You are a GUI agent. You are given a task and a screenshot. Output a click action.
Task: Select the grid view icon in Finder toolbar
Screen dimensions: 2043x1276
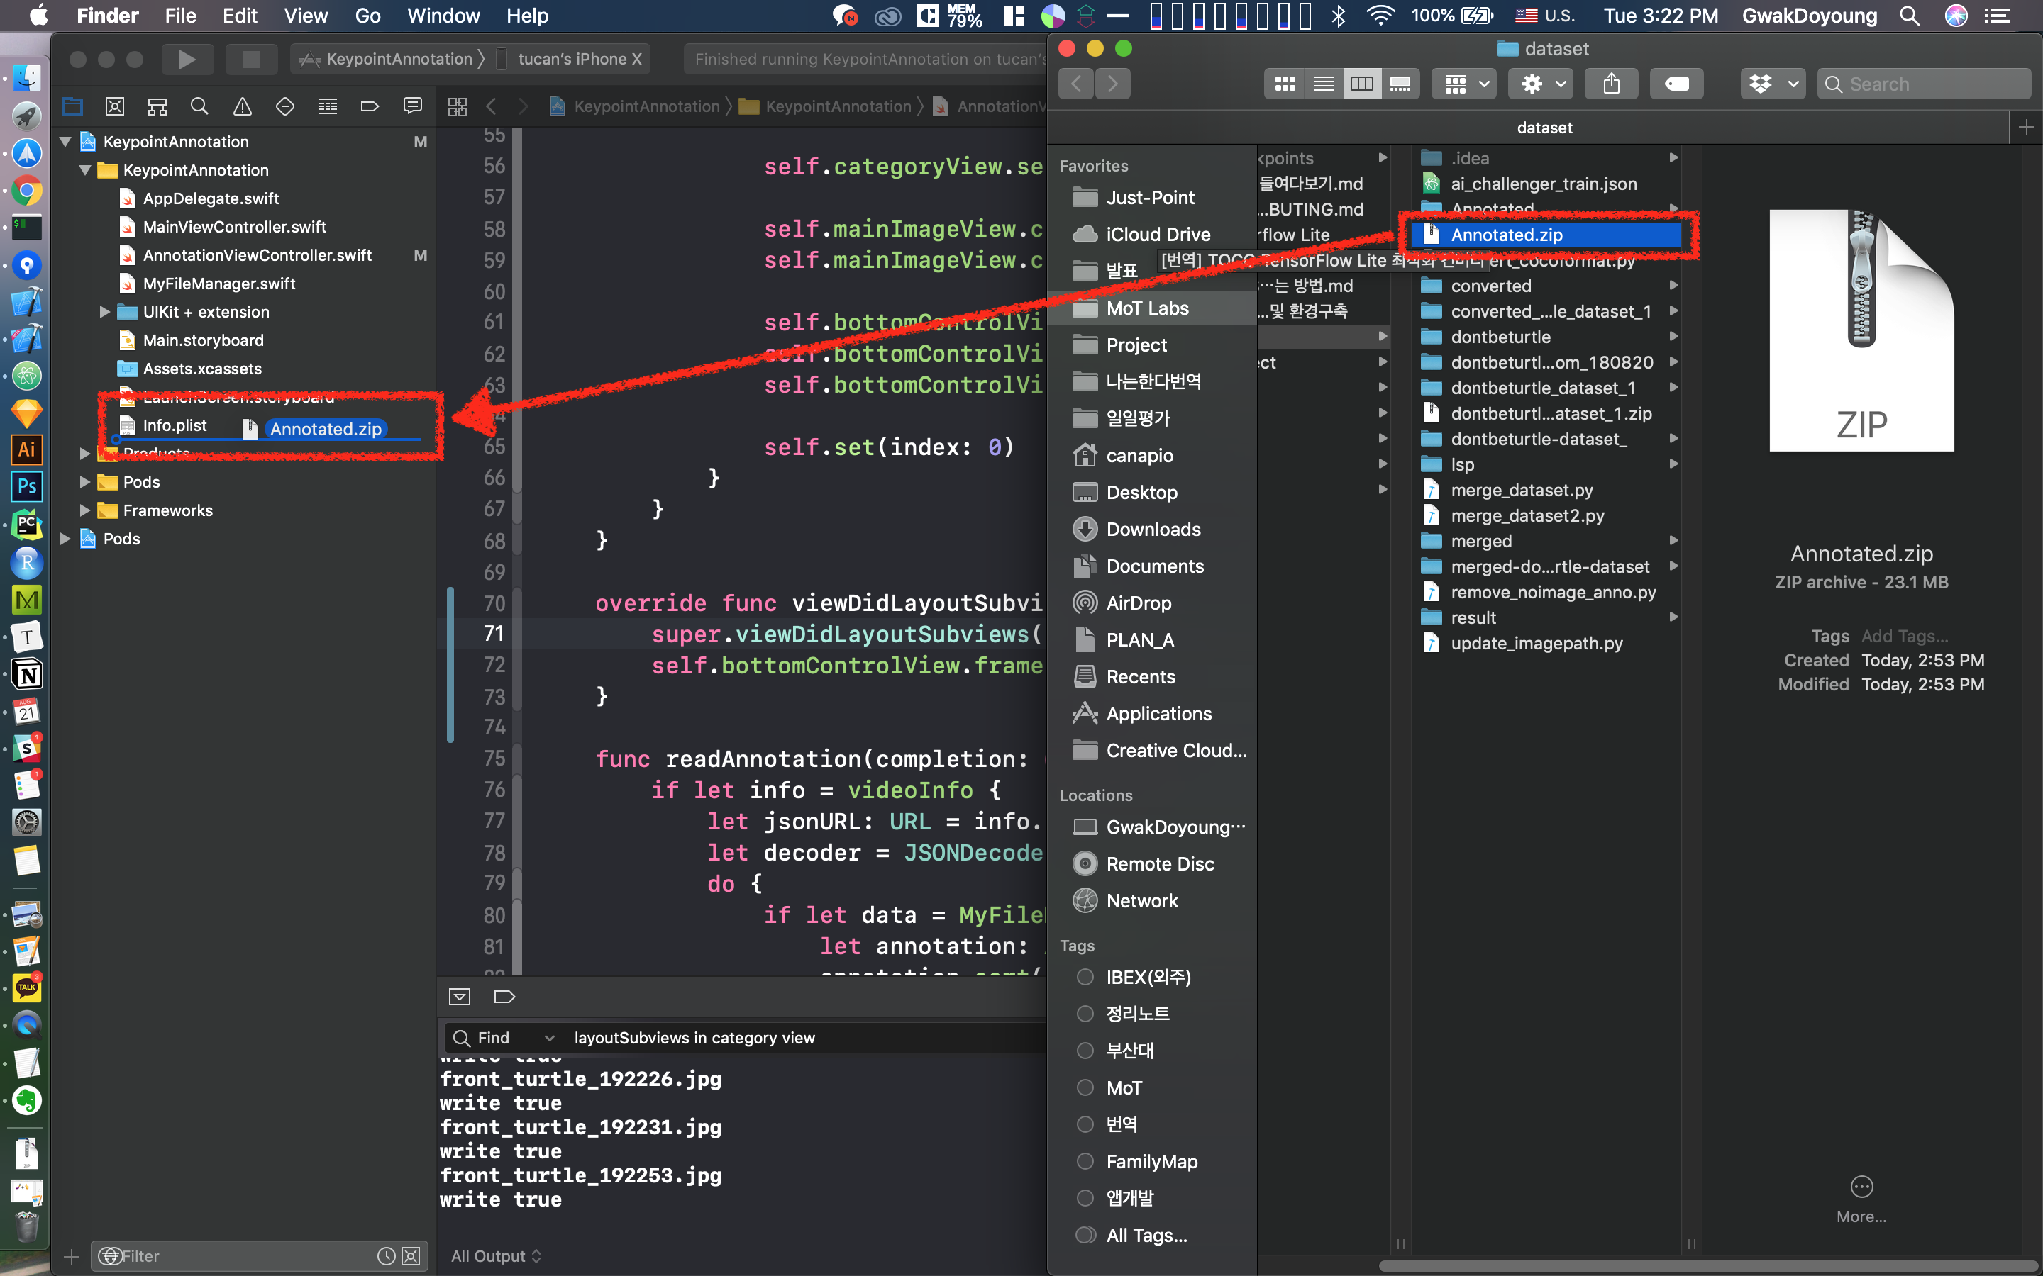[x=1284, y=84]
